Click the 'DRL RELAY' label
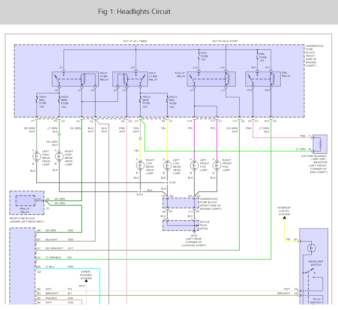338x310 pixels. (x=286, y=74)
